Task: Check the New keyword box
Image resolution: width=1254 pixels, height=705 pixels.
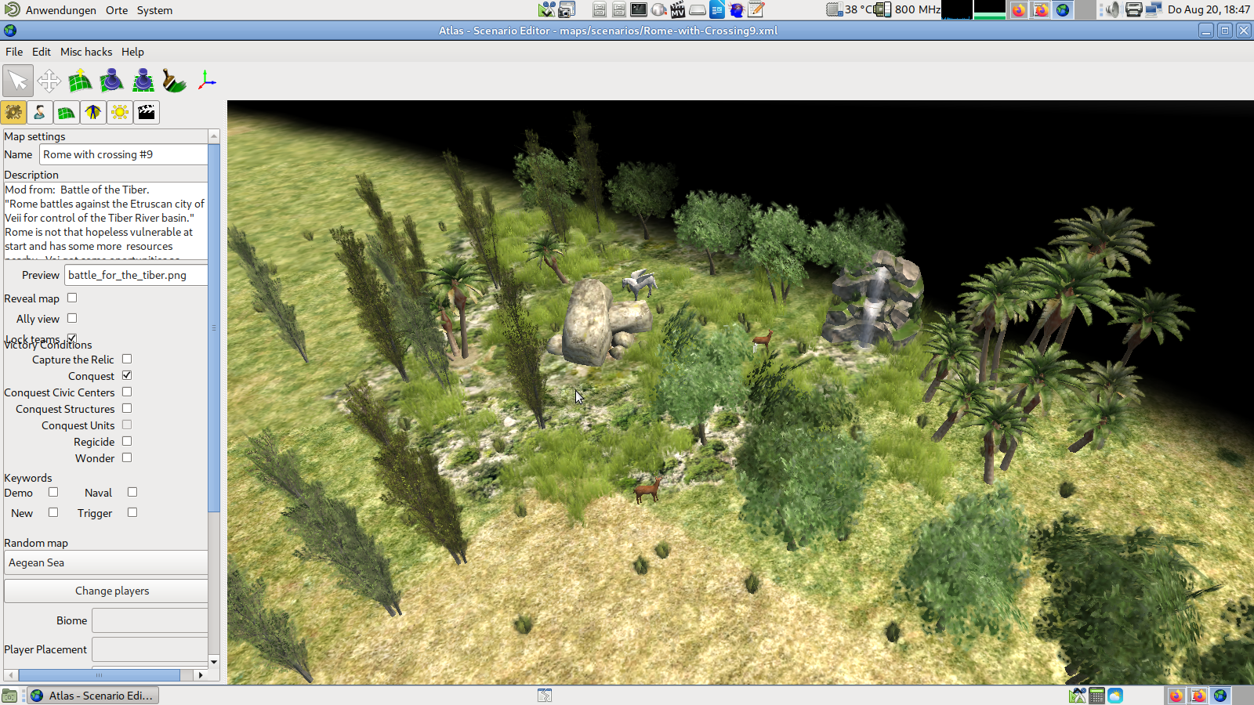Action: 53,512
